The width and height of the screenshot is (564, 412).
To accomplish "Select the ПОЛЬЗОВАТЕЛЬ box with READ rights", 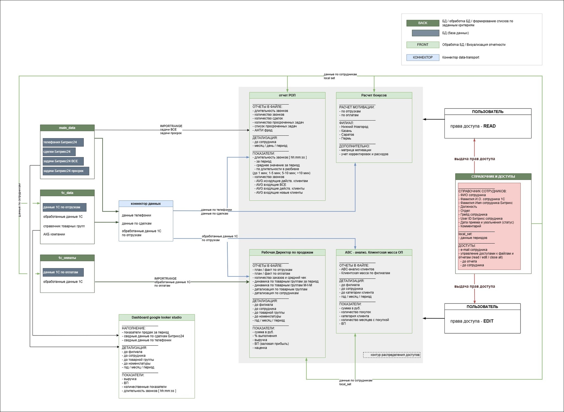I will (488, 123).
